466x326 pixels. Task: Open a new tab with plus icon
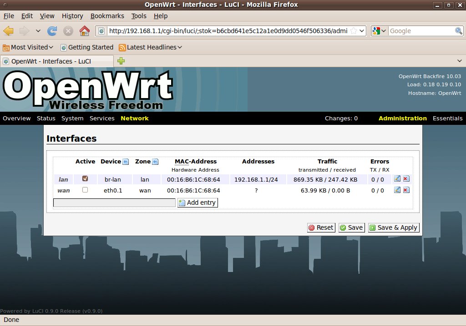click(121, 61)
